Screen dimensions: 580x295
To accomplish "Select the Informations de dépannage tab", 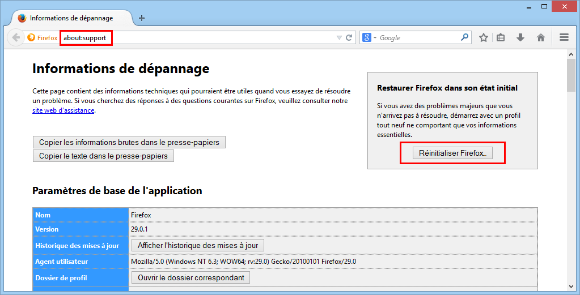I will click(70, 18).
